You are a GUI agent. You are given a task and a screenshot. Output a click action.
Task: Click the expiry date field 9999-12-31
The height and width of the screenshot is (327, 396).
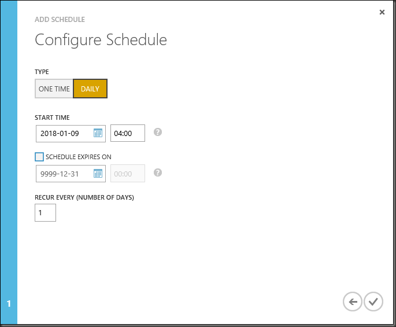pyautogui.click(x=64, y=173)
